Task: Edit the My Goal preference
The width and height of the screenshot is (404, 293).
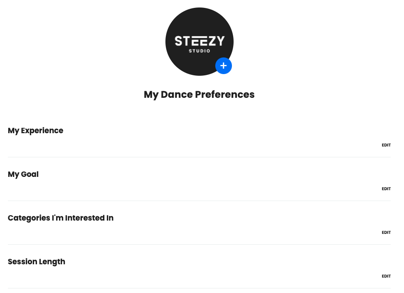Action: [x=386, y=189]
